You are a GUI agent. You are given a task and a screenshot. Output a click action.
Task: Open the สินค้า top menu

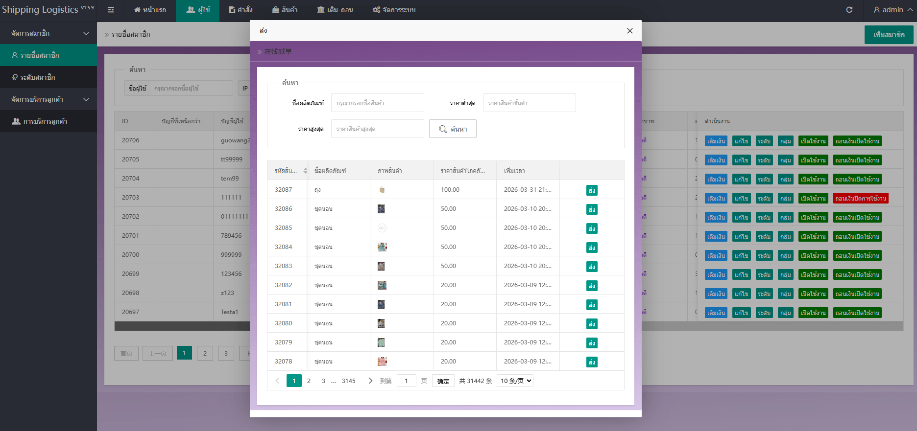(285, 10)
